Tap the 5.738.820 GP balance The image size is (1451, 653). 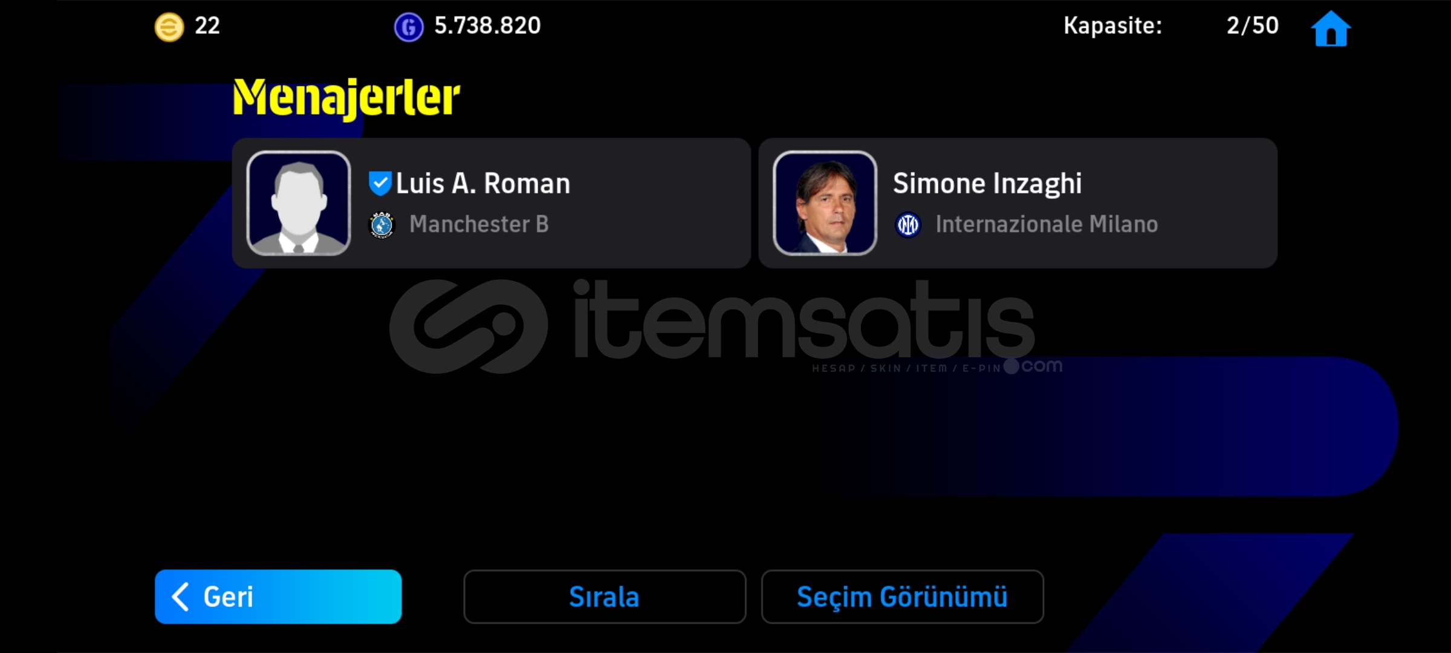tap(487, 26)
